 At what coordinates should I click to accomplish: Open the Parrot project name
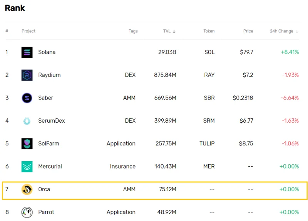46,212
